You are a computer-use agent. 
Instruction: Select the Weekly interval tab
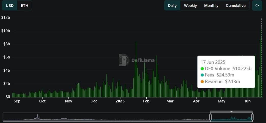[x=190, y=6]
